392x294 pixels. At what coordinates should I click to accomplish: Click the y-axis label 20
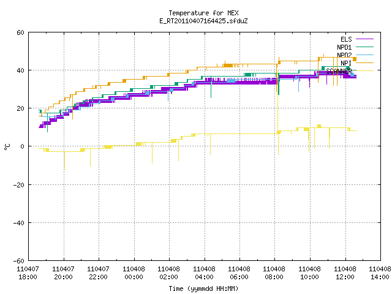[20, 108]
